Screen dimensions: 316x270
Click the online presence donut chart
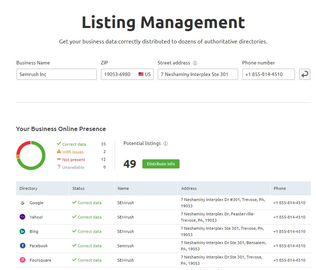pyautogui.click(x=31, y=155)
